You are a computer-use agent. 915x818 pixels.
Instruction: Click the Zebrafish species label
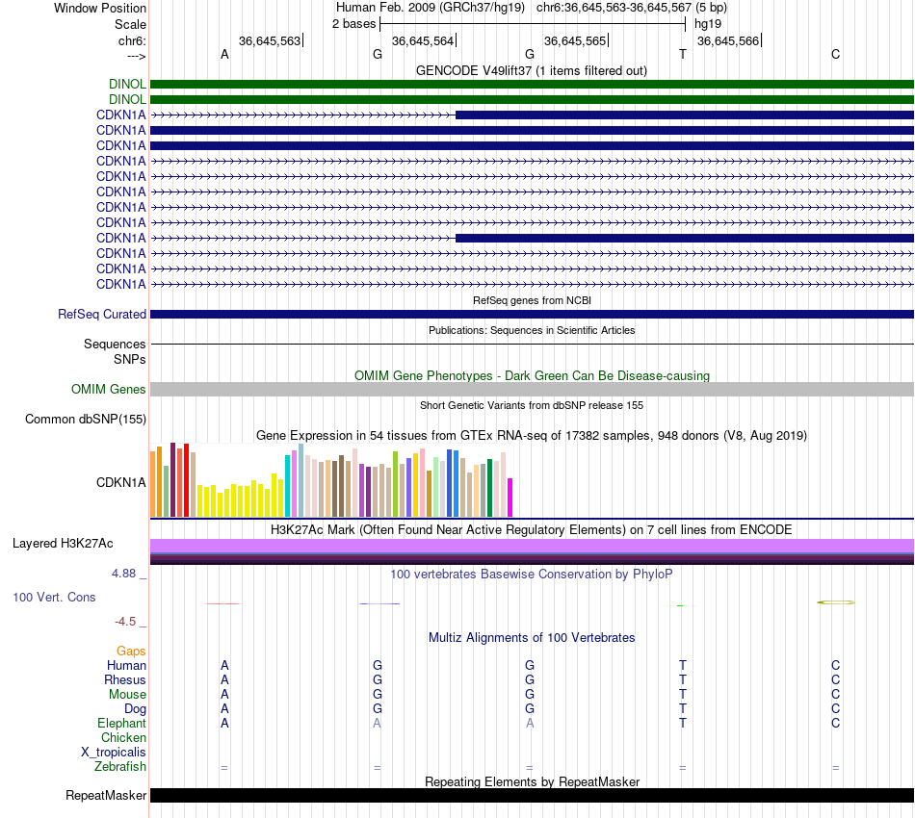coord(120,766)
